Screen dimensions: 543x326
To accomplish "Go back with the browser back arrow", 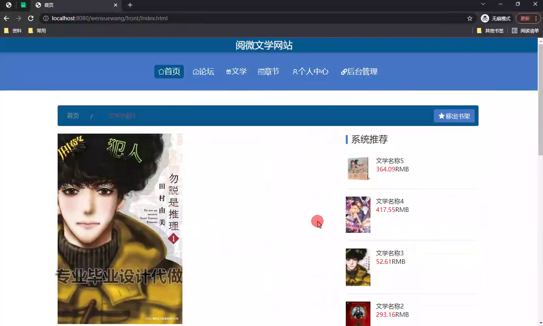I will point(6,18).
